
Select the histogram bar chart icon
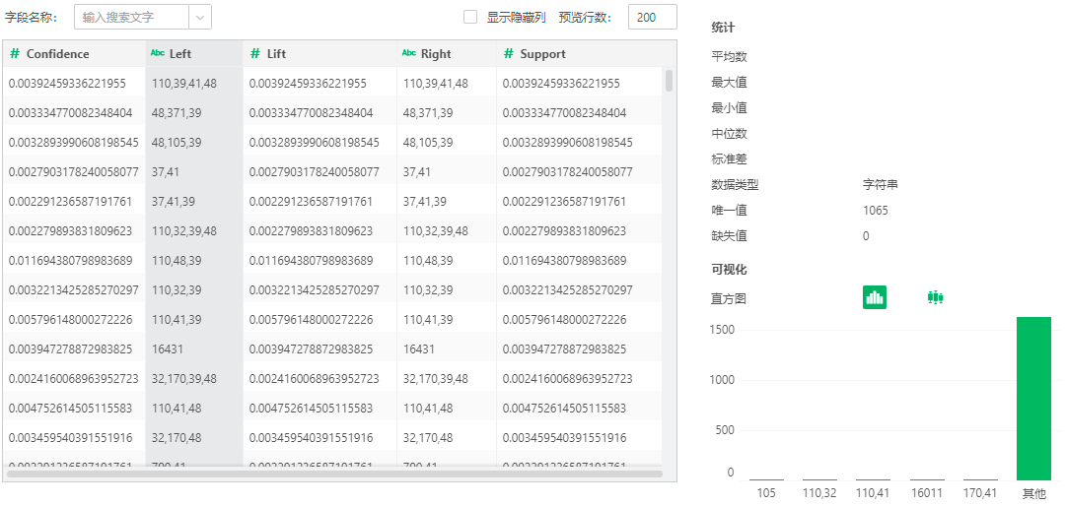click(x=874, y=297)
